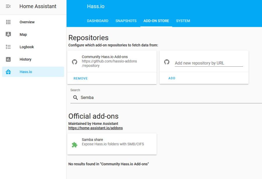Remove the Community Hass.io Add-ons repository
Viewport: 262px width, 179px height.
(x=81, y=78)
